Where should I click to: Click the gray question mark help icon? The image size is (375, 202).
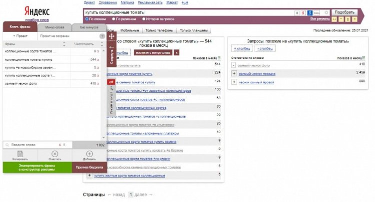click(102, 36)
